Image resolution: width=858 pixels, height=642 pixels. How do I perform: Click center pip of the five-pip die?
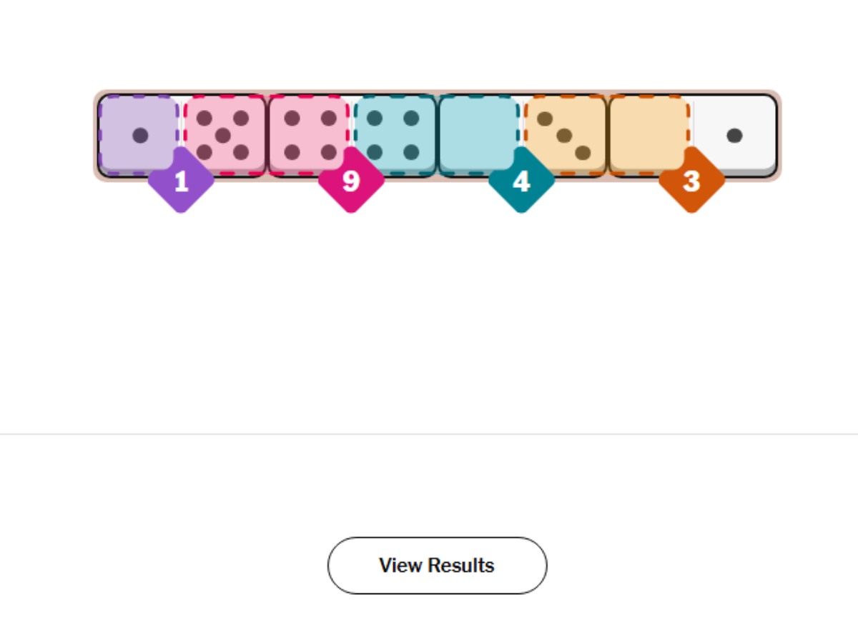pyautogui.click(x=222, y=135)
